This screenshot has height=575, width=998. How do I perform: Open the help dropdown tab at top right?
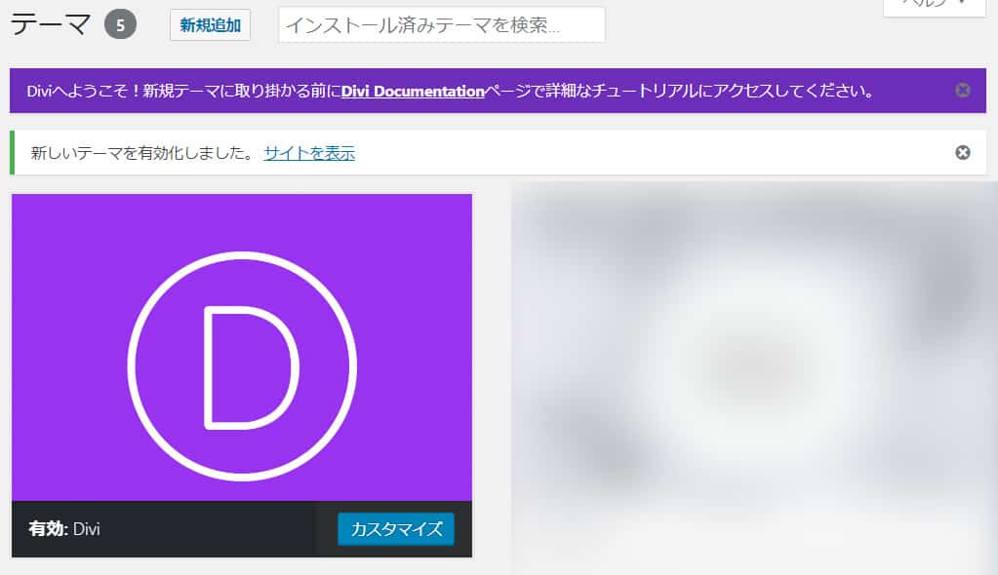point(935,7)
